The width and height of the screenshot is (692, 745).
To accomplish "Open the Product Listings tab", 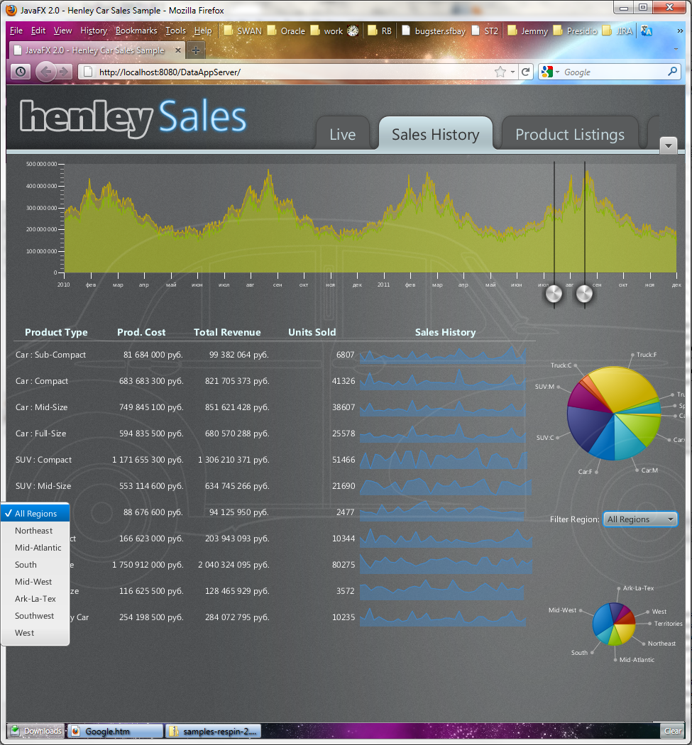I will (569, 135).
